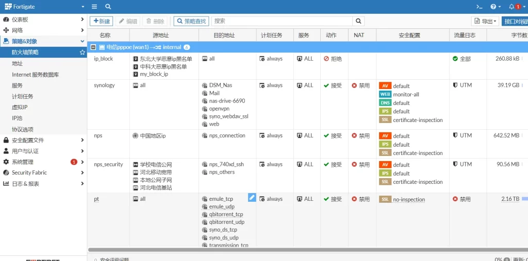This screenshot has height=261, width=528.
Task: Open the CLI console icon
Action: tap(479, 7)
